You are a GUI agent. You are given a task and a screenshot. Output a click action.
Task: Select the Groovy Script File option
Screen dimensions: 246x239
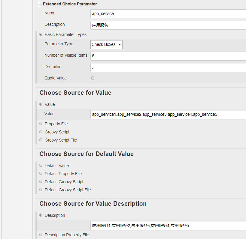(x=41, y=140)
